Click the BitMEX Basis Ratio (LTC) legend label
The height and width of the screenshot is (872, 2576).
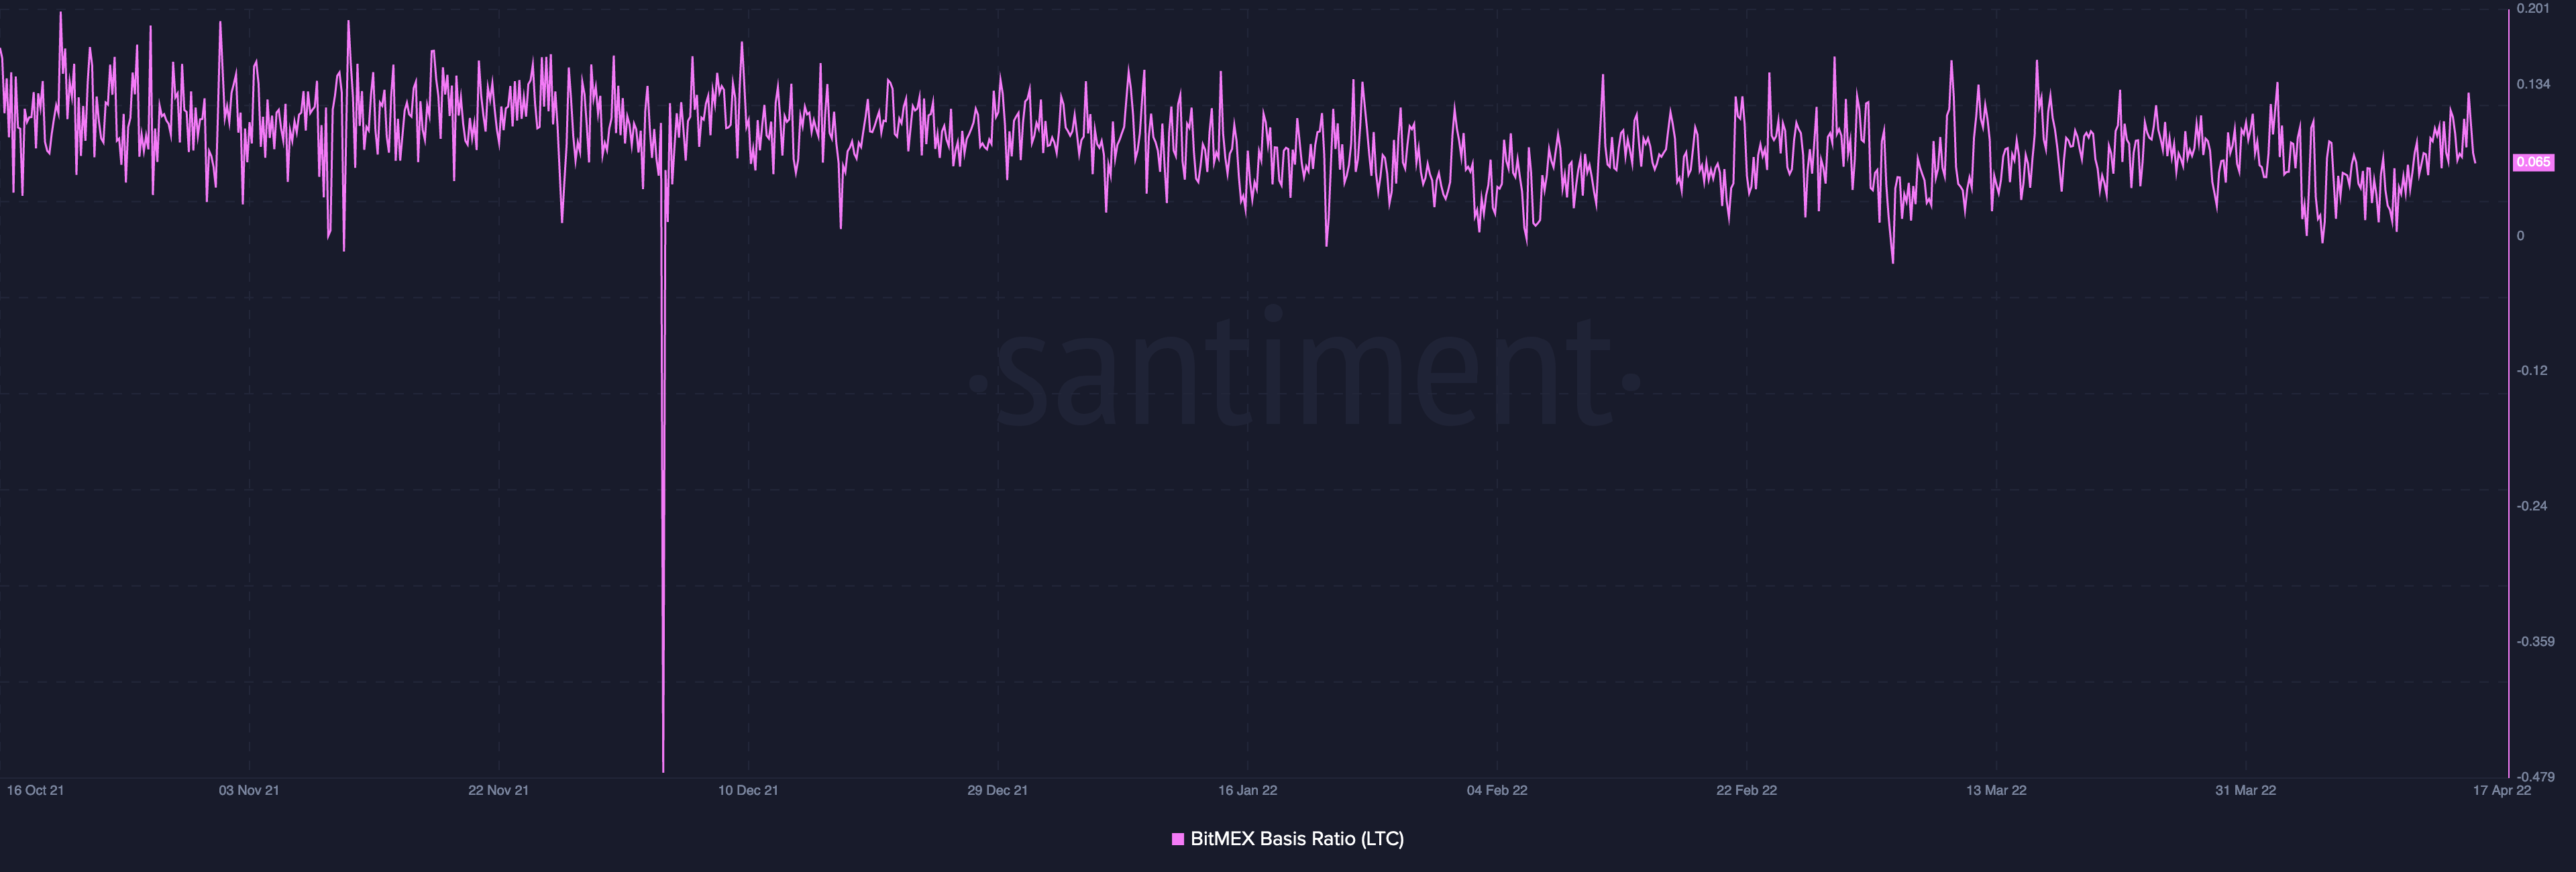coord(1296,839)
